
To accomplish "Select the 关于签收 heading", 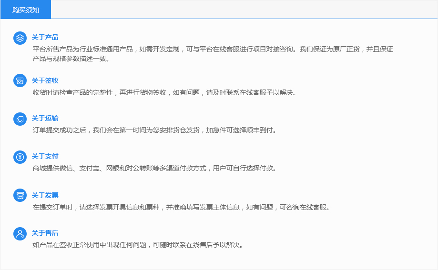I will click(x=45, y=80).
